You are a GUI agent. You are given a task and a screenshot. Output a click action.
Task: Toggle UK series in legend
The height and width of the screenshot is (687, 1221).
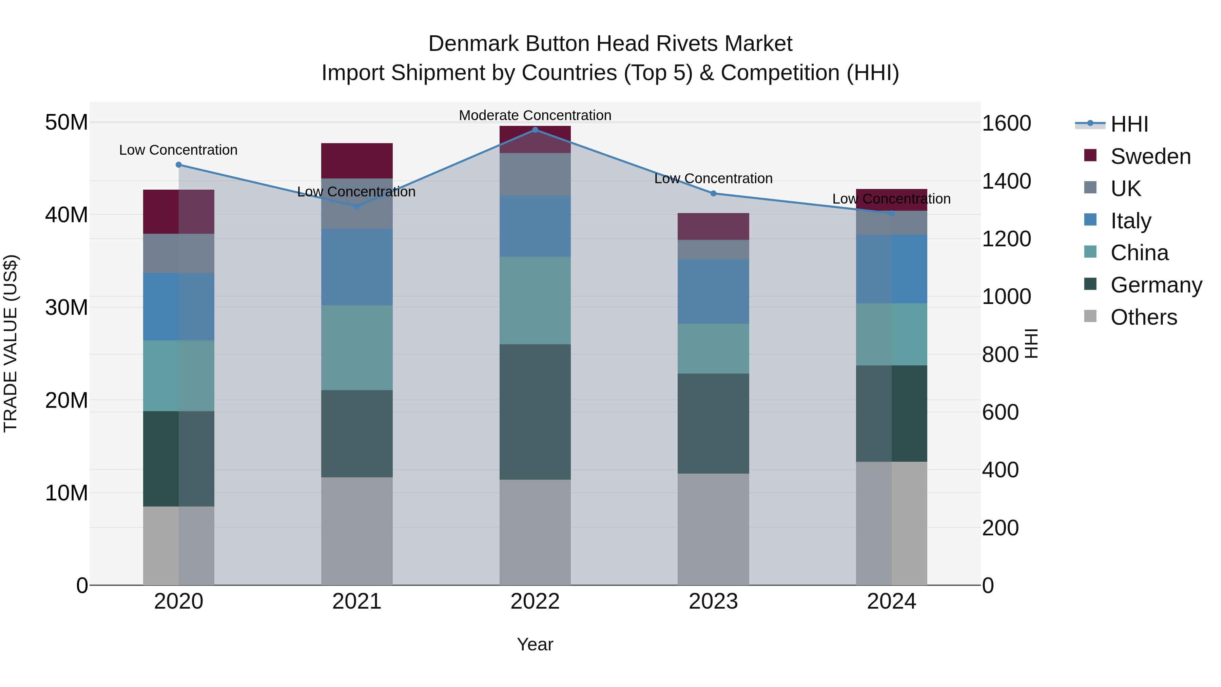pos(1112,188)
